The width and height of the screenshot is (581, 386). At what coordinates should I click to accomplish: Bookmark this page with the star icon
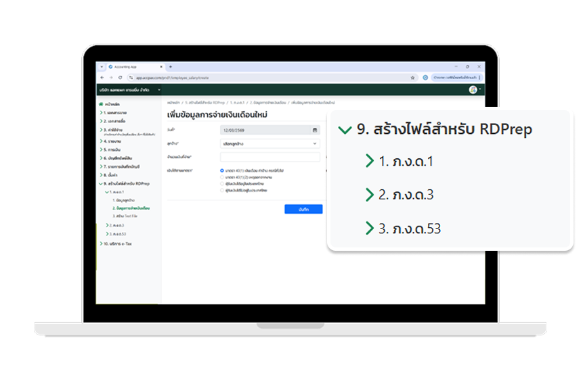point(412,78)
